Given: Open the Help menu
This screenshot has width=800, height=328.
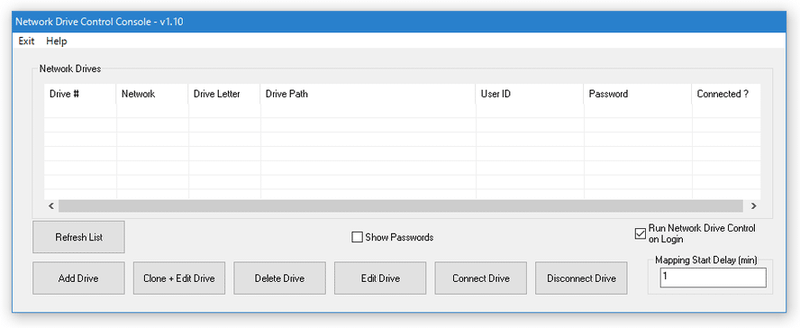Looking at the screenshot, I should pyautogui.click(x=56, y=41).
